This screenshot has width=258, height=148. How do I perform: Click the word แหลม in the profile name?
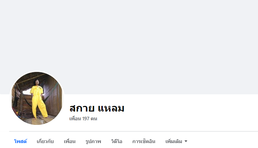111,108
